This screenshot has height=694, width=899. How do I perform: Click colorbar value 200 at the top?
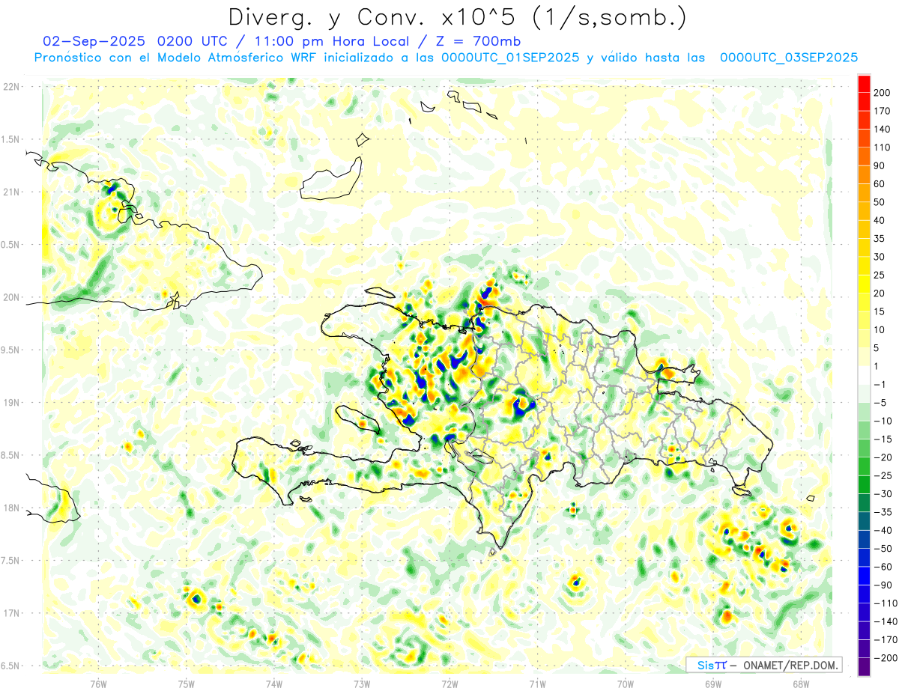click(x=882, y=93)
